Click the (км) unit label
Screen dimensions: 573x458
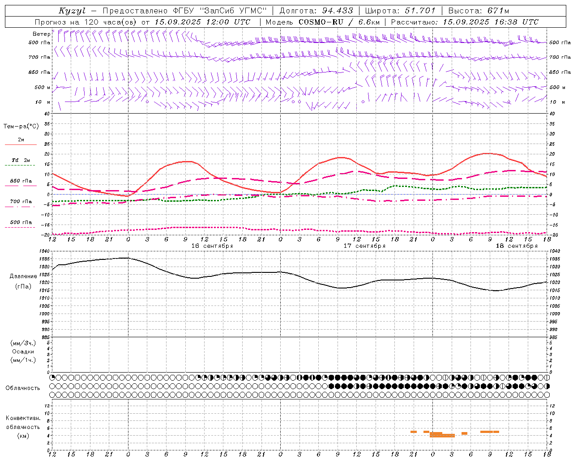(x=23, y=436)
